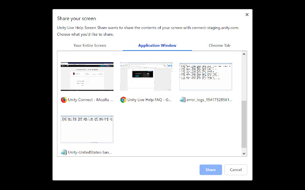Viewport: 305px width, 190px height.
Task: Switch to Your Entire Screen tab
Action: (90, 46)
